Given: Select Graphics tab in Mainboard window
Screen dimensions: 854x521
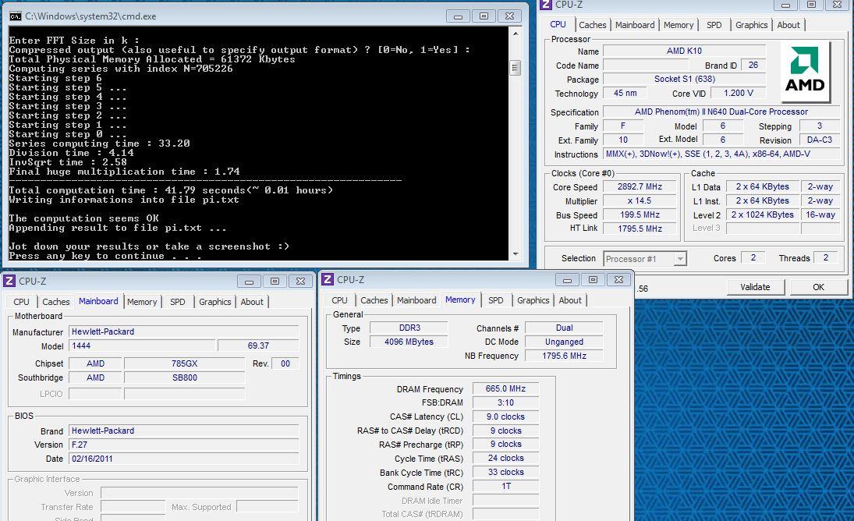Looking at the screenshot, I should (214, 302).
